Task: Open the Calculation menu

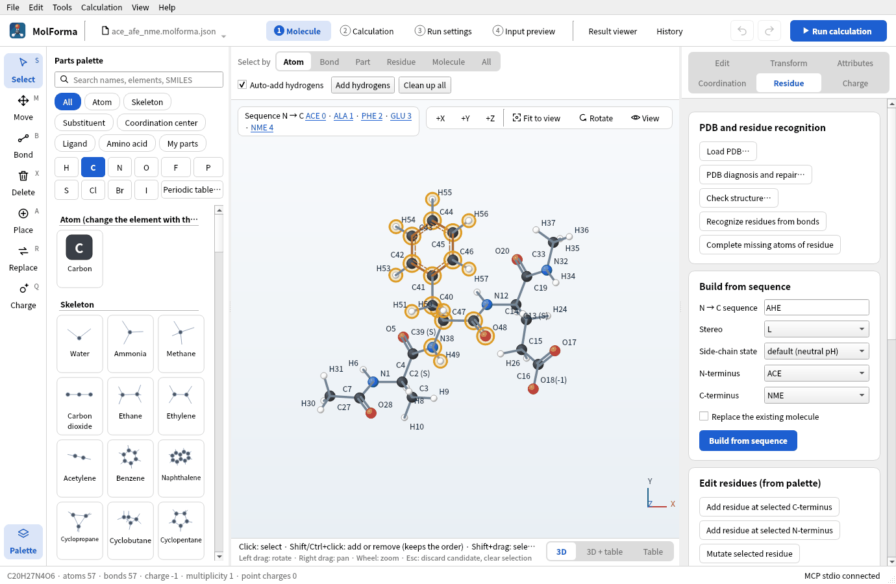Action: [101, 7]
